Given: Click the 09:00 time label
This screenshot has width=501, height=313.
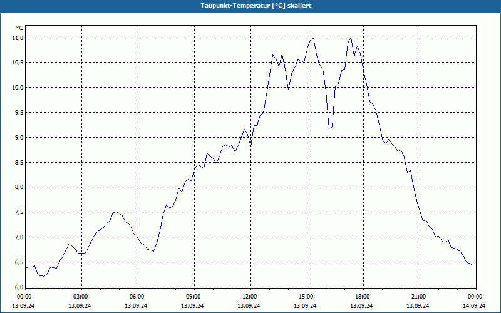Looking at the screenshot, I should pos(194,297).
